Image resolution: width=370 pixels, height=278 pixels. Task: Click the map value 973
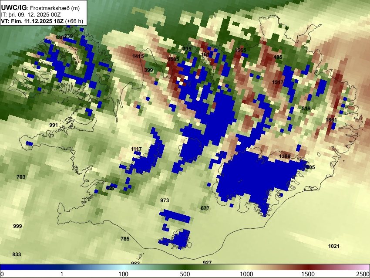165,200
